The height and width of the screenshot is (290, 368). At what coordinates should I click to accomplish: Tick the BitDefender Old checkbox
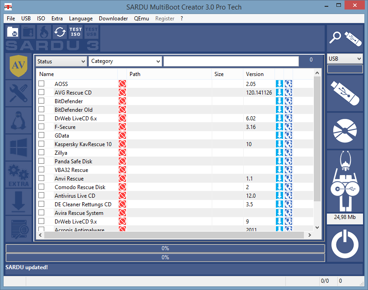click(41, 109)
